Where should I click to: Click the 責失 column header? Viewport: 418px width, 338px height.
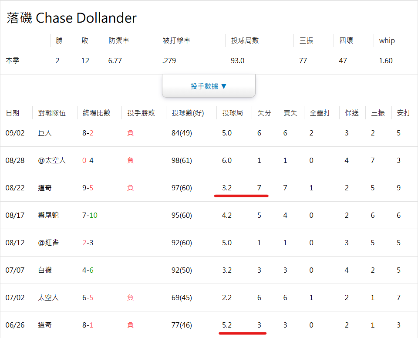(x=290, y=113)
